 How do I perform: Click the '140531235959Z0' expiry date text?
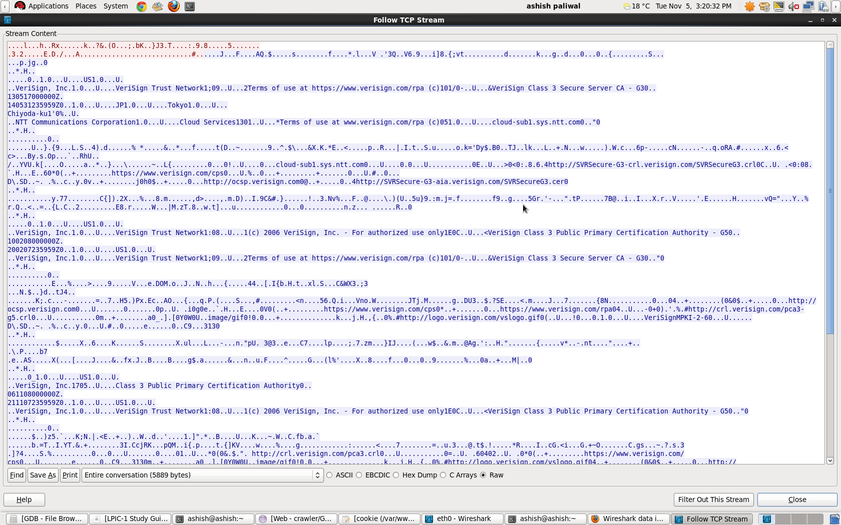tap(36, 105)
